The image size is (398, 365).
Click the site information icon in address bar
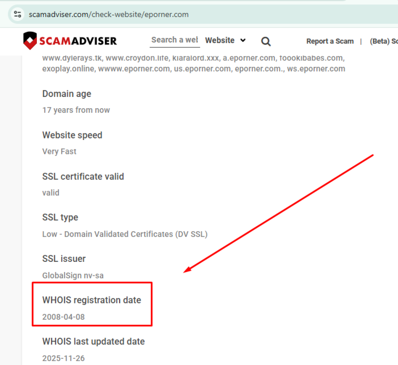tap(17, 14)
